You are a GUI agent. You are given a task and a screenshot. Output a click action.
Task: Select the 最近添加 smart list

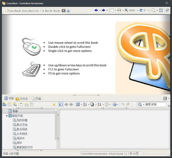click(x=20, y=125)
